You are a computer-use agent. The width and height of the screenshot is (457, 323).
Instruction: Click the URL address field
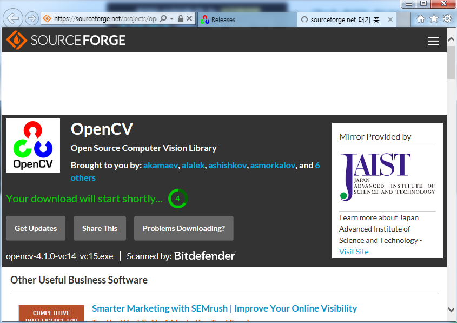coord(105,18)
